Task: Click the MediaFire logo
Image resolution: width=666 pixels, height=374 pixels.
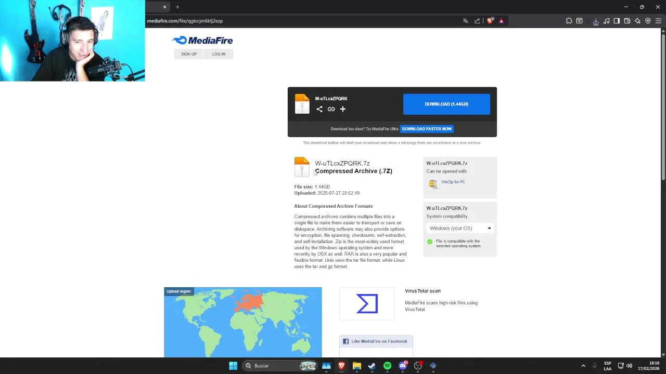Action: click(x=202, y=41)
